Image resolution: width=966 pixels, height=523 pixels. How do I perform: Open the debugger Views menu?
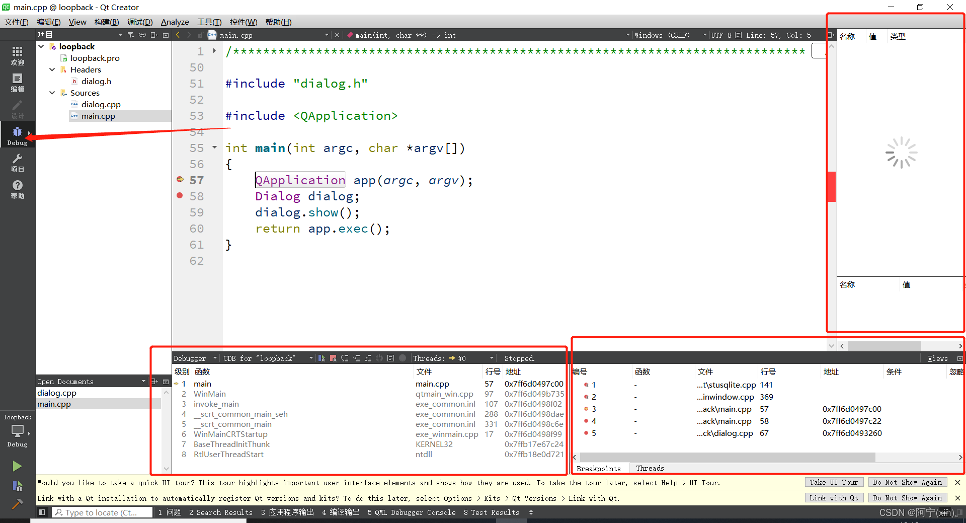(938, 358)
